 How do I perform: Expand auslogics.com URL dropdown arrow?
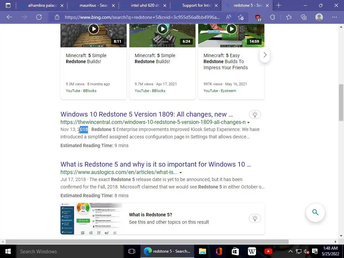point(180,172)
